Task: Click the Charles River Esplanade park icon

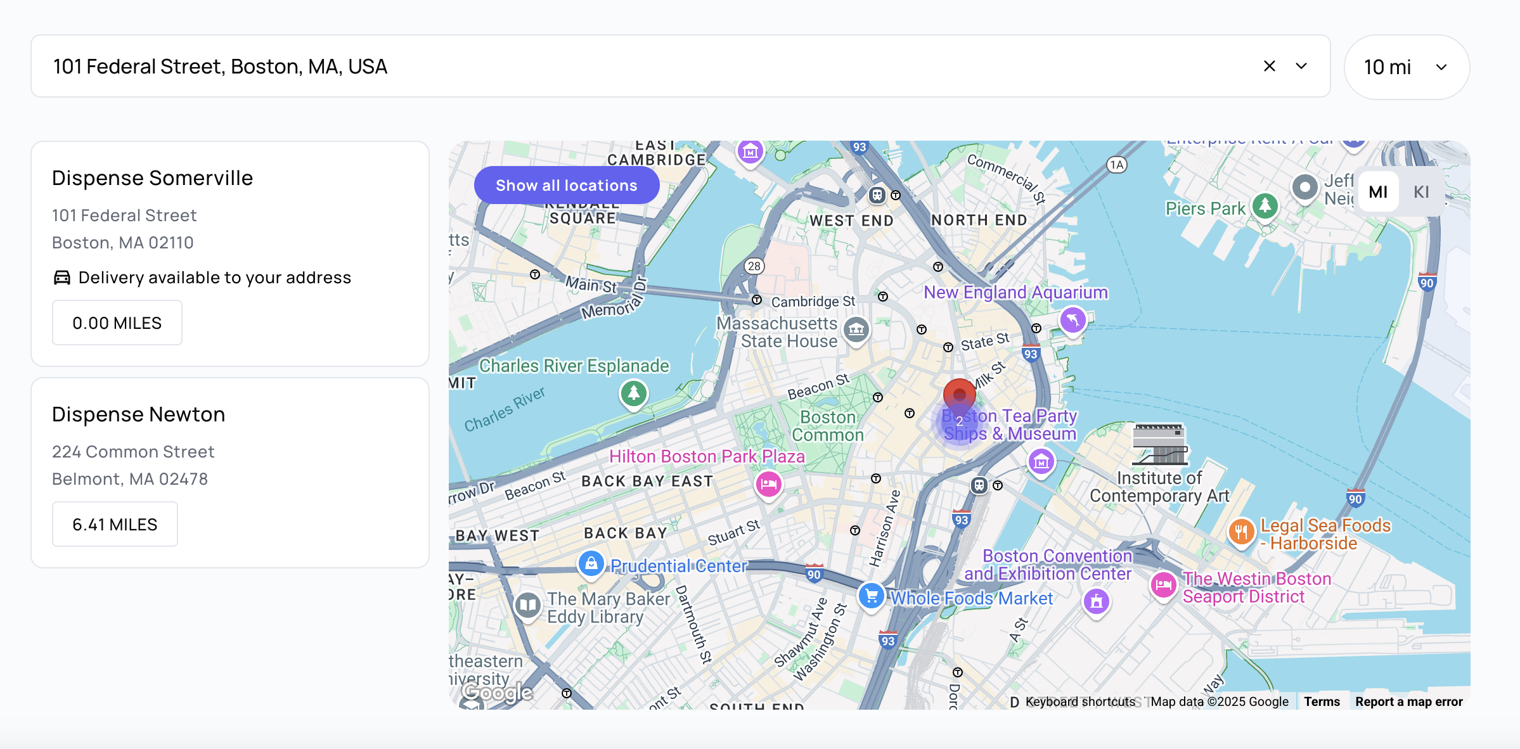Action: click(x=634, y=394)
